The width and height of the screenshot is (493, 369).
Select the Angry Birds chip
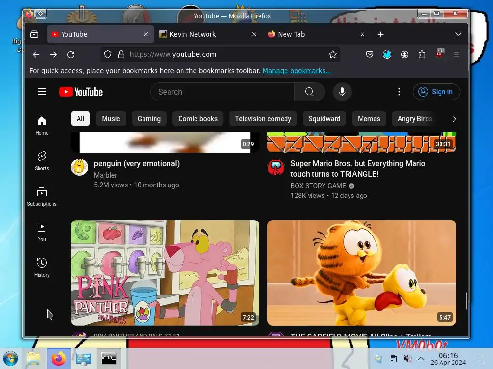click(415, 119)
